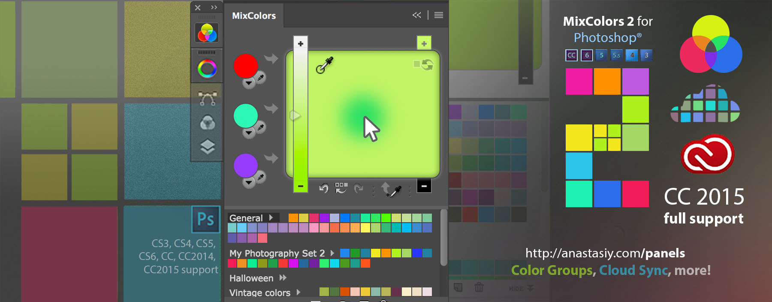Send purple to mixer with its arrow
772x302 pixels.
[271, 158]
